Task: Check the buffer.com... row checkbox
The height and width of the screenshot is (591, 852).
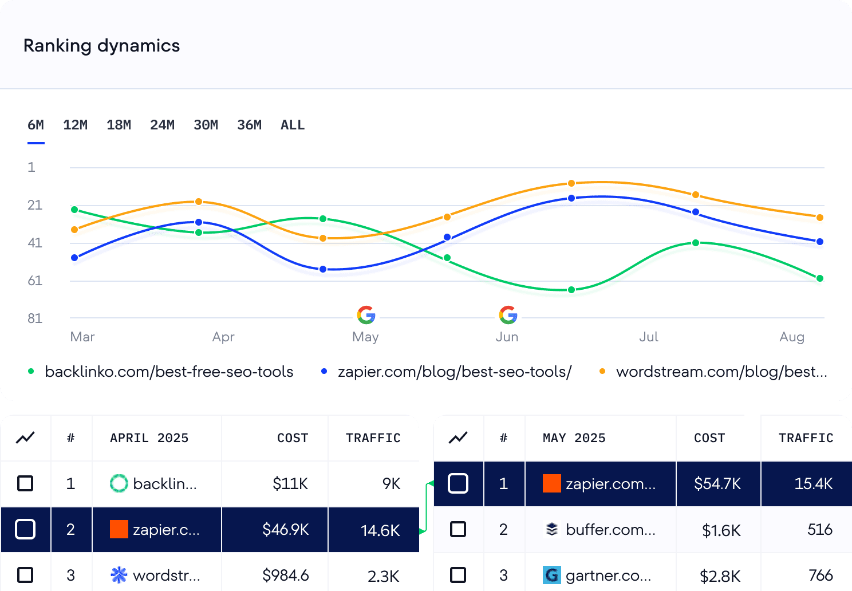Action: point(458,529)
